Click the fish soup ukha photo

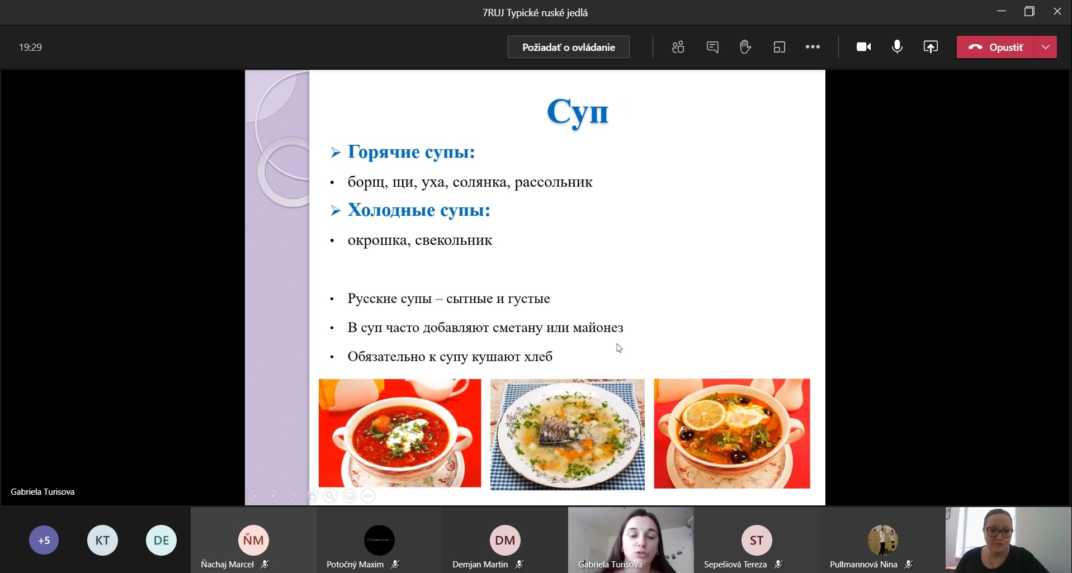coord(568,434)
